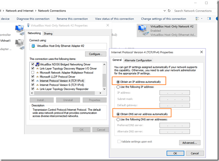Toggle the preview pane icon

(x=209, y=19)
